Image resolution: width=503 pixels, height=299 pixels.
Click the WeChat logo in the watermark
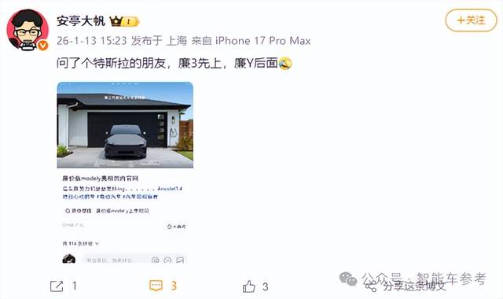point(347,279)
